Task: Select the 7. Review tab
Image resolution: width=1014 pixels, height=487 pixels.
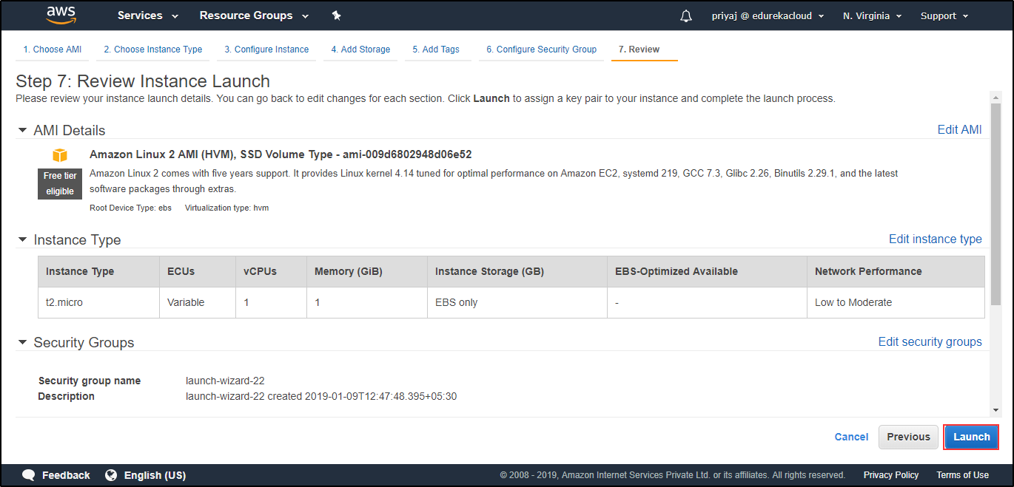Action: click(639, 50)
